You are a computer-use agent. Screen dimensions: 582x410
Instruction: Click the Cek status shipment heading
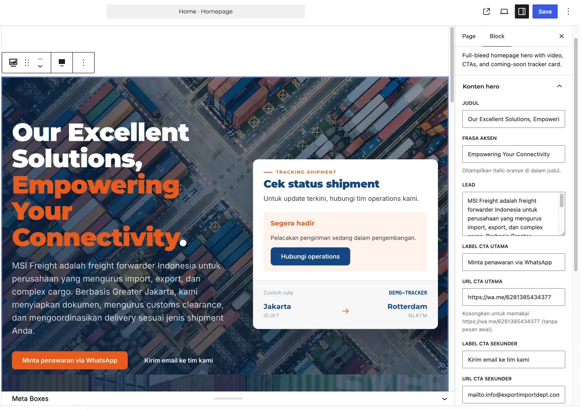pyautogui.click(x=321, y=184)
